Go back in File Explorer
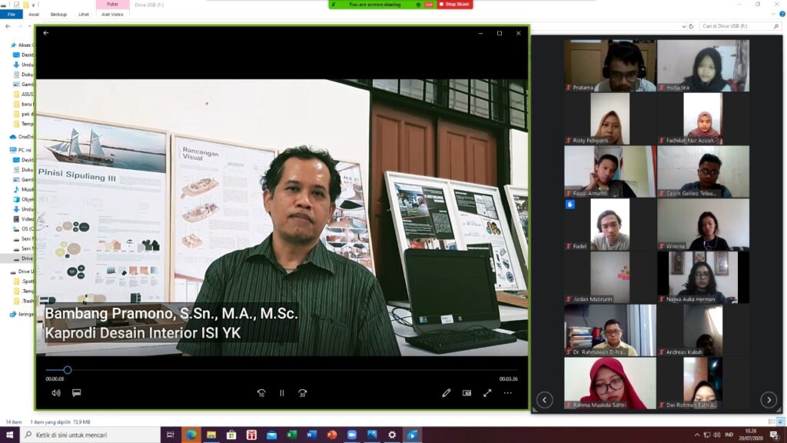 point(8,26)
